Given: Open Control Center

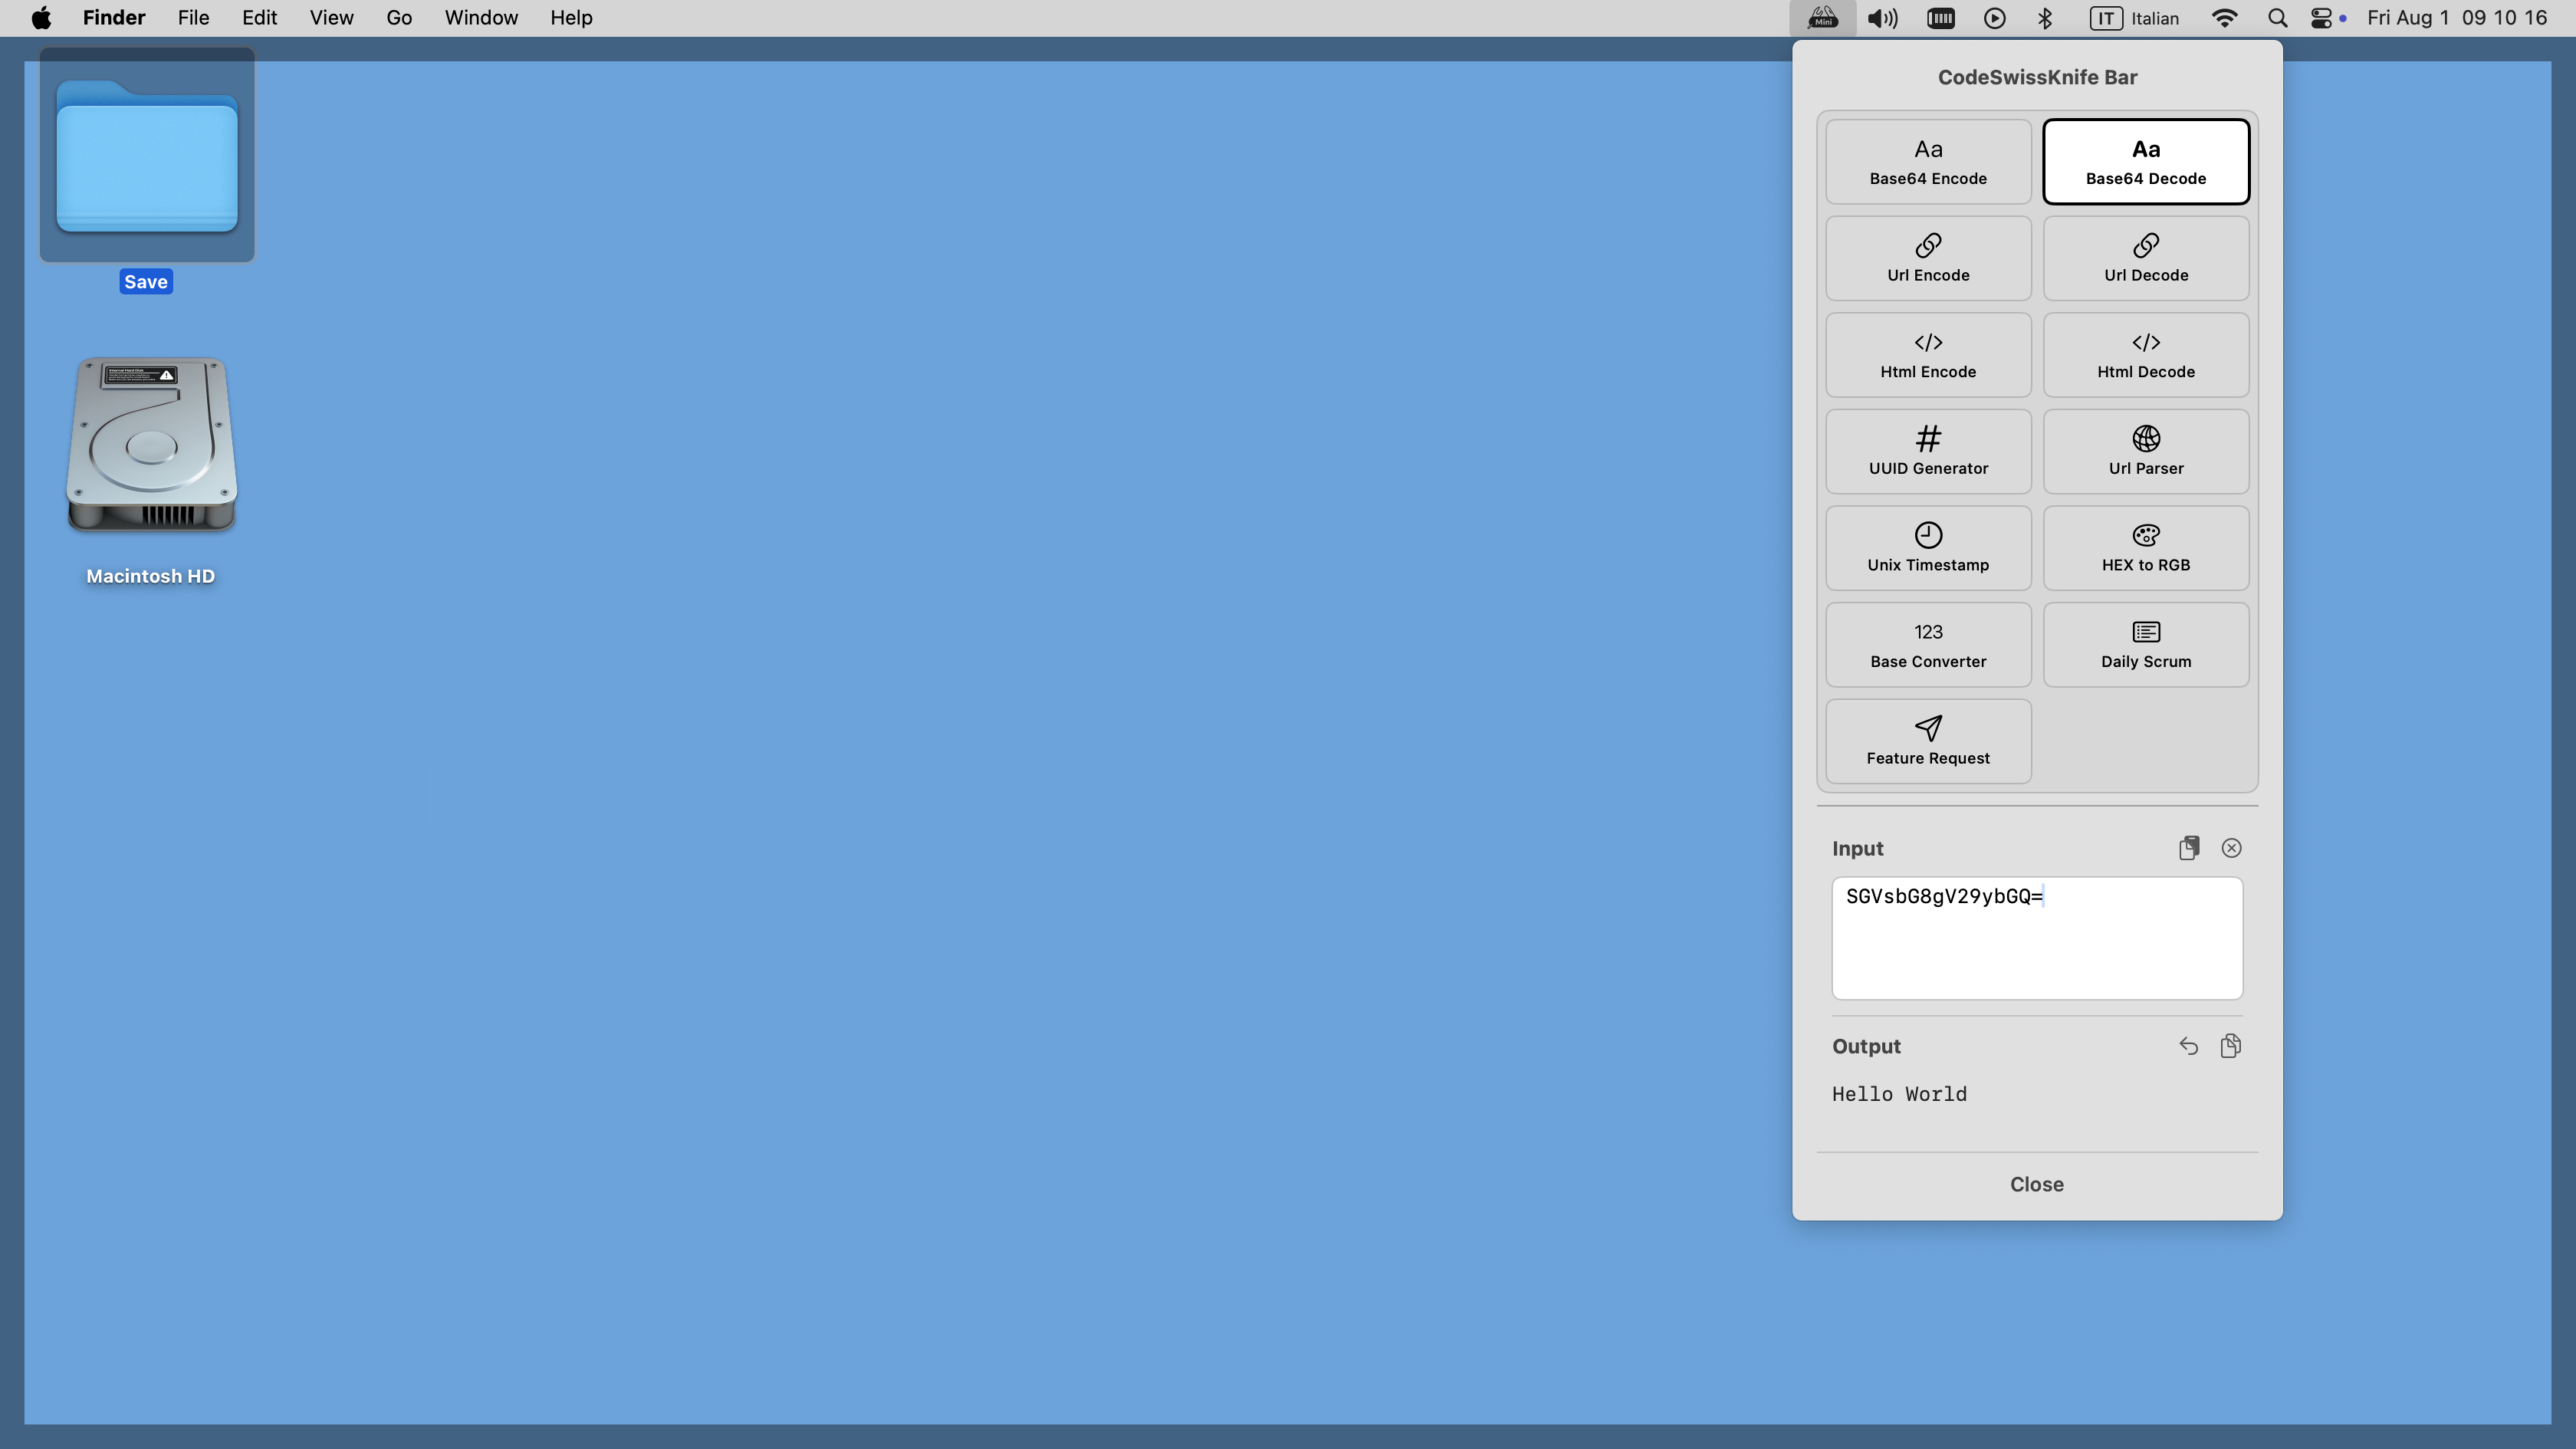Looking at the screenshot, I should click(2322, 18).
